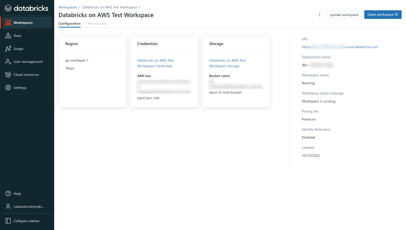Screen dimensions: 406x230
Task: Click the Identity federation label
Action: click(316, 130)
